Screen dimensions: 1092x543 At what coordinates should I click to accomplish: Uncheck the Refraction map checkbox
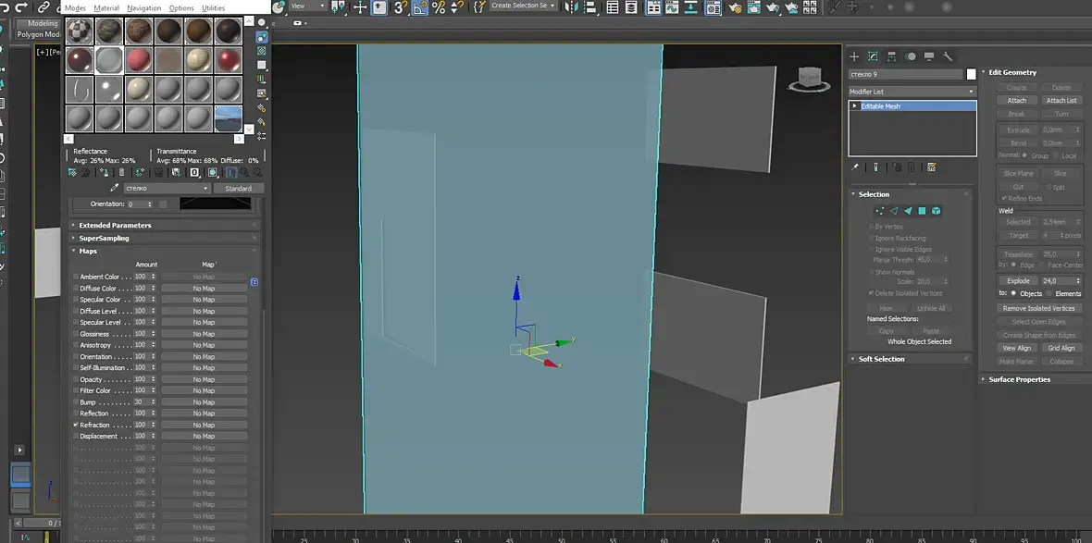coord(76,425)
